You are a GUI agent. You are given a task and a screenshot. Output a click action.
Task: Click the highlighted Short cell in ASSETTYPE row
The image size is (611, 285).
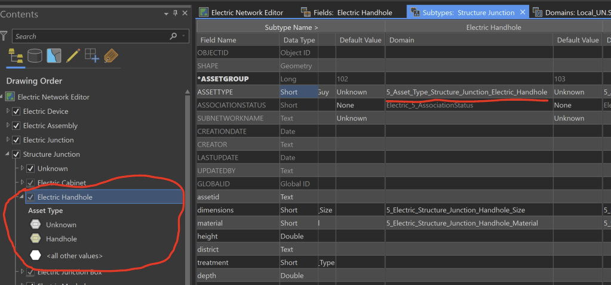coord(299,92)
